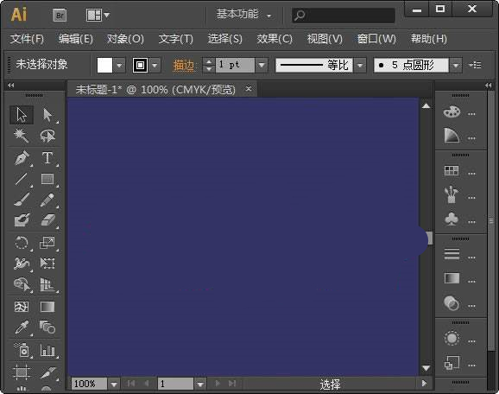Select the Lasso tool
499x394 pixels.
[47, 136]
